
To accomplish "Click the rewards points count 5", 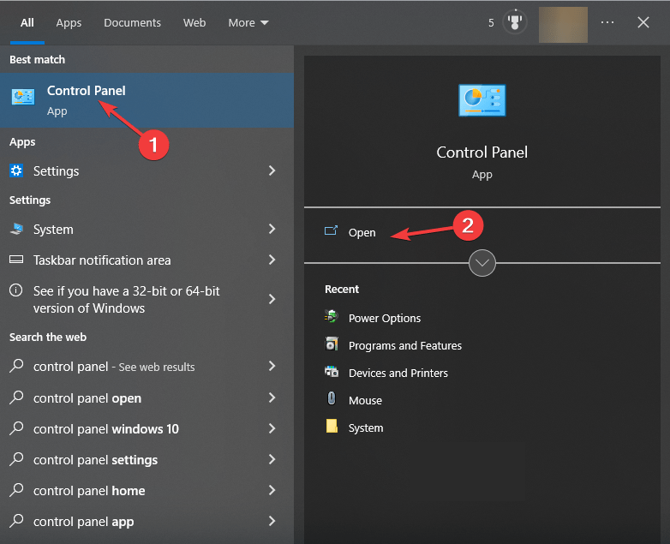I will (x=491, y=22).
